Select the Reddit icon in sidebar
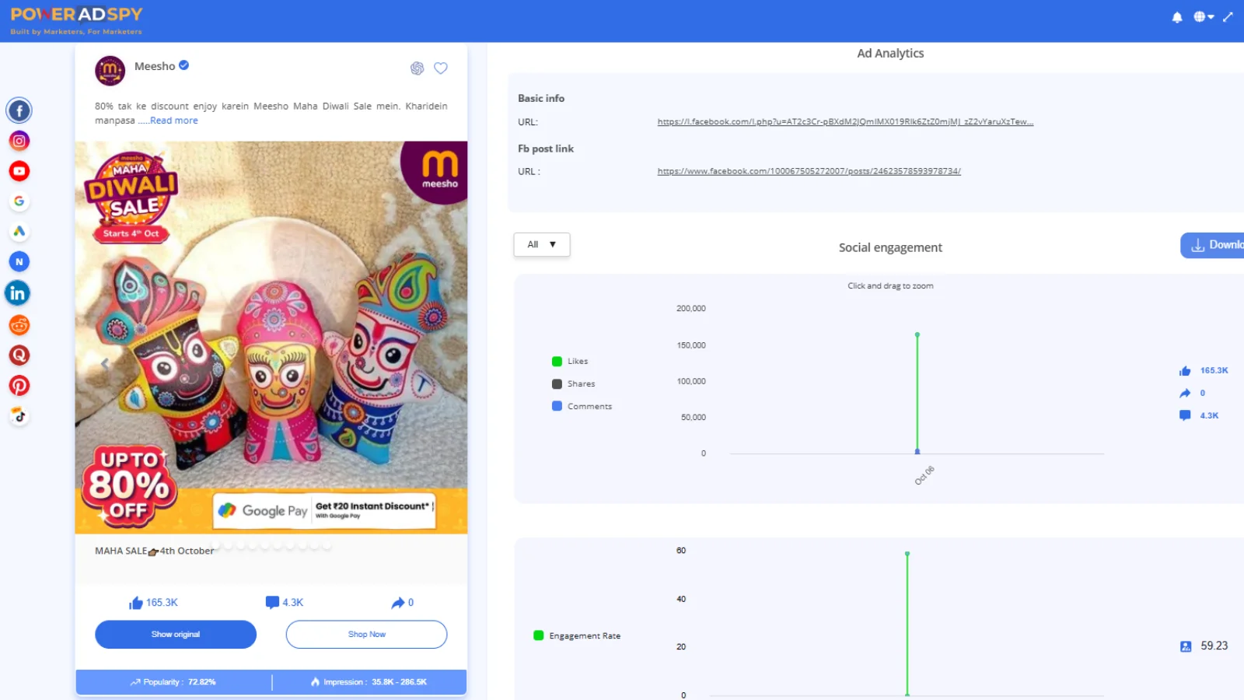The image size is (1244, 700). (x=19, y=325)
